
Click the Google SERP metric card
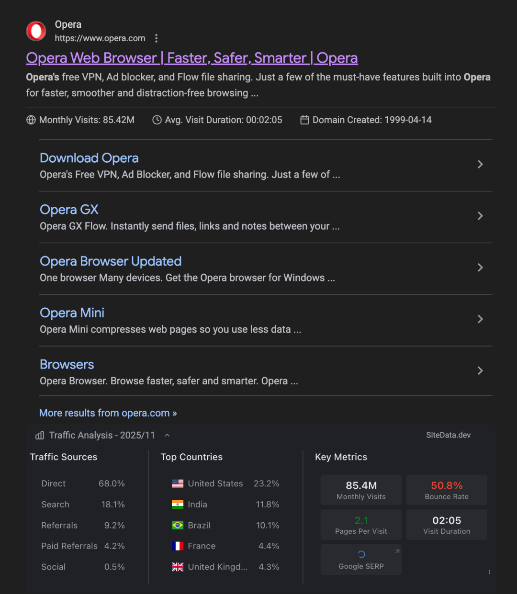pyautogui.click(x=361, y=560)
